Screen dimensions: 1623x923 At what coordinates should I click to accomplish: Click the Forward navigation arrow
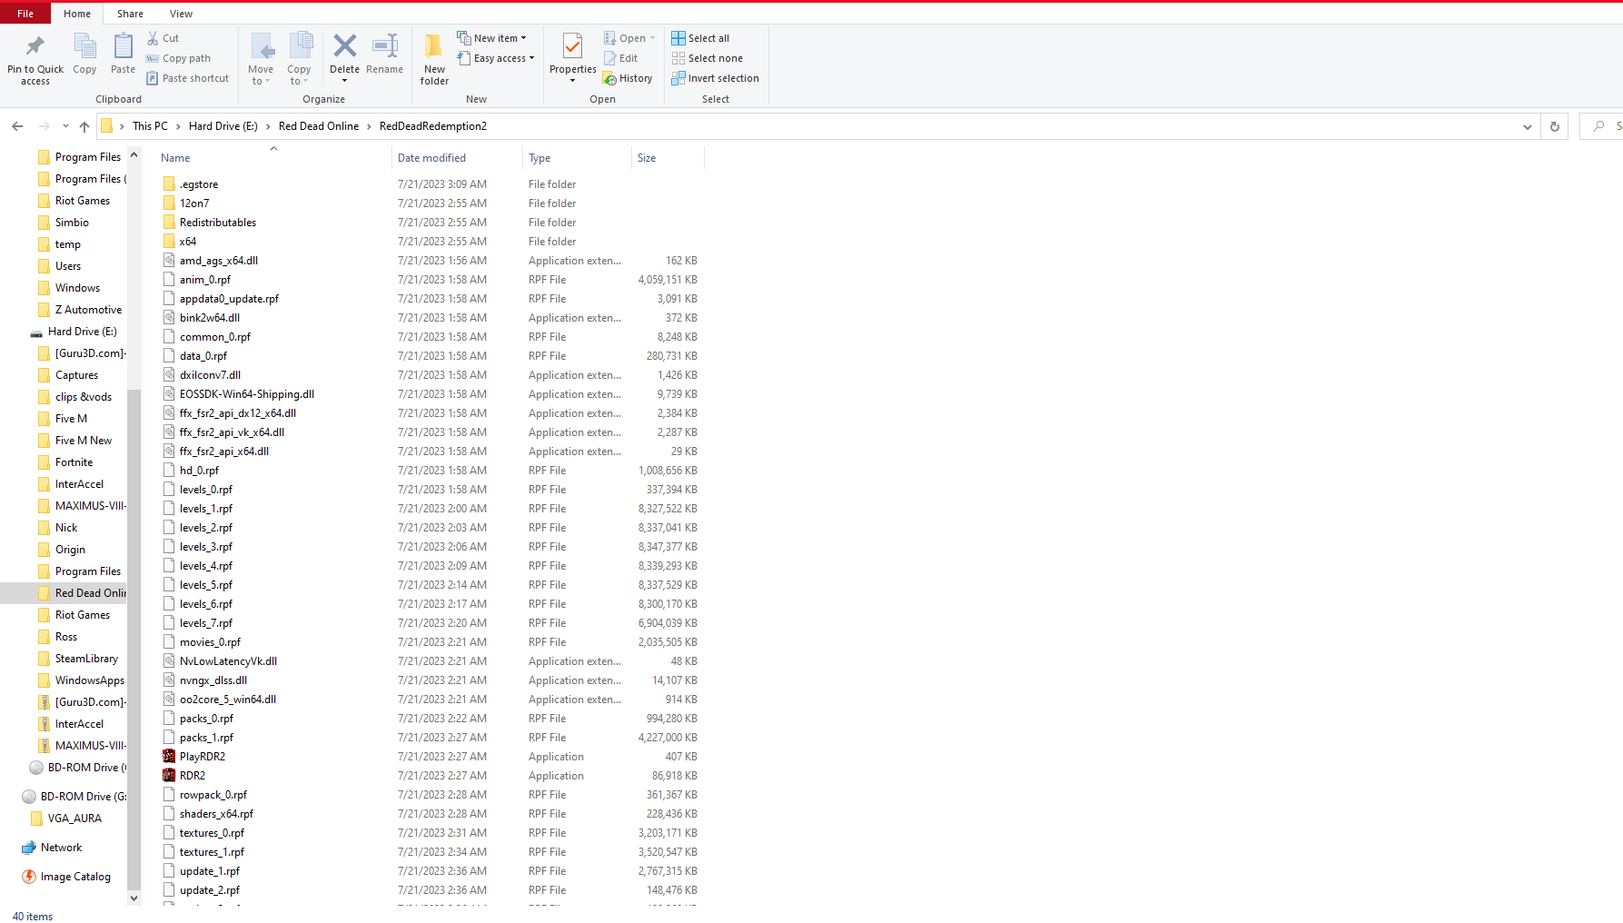(x=44, y=126)
